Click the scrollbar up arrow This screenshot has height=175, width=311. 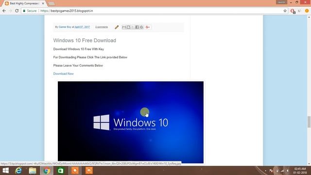pos(309,17)
